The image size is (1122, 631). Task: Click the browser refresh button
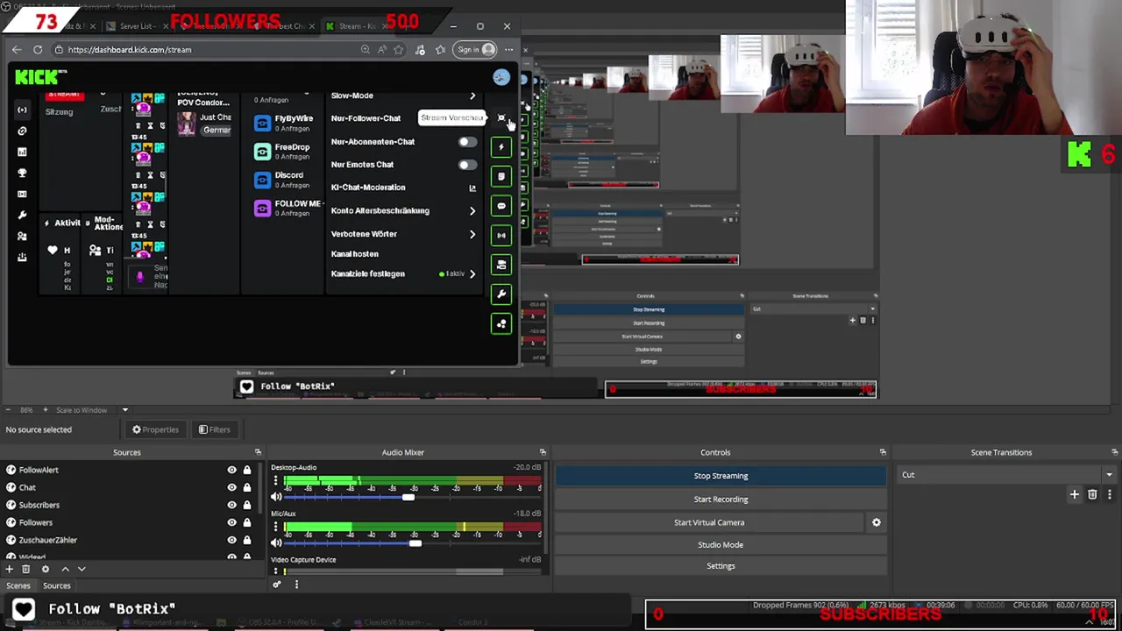(x=38, y=49)
